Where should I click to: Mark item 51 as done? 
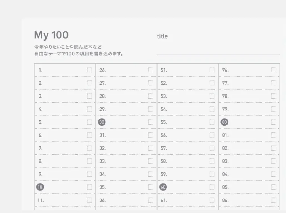click(212, 70)
